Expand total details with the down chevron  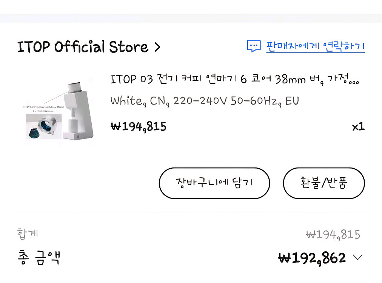357,258
